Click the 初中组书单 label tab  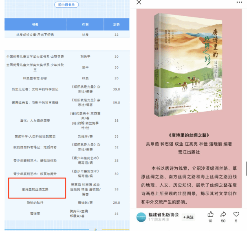pyautogui.click(x=67, y=5)
